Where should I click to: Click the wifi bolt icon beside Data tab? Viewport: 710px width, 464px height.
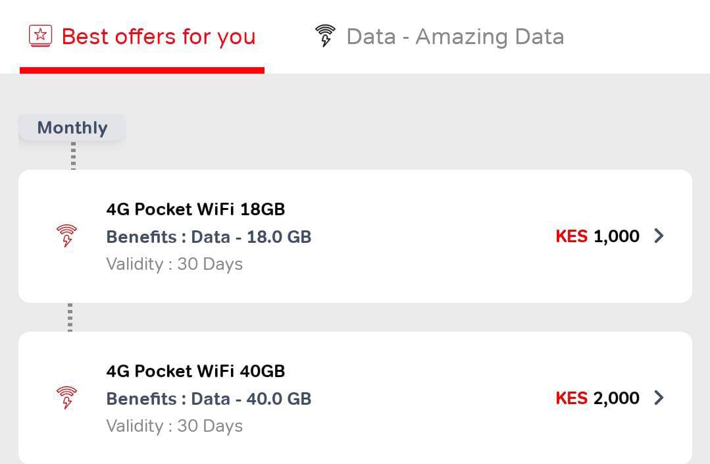point(325,36)
